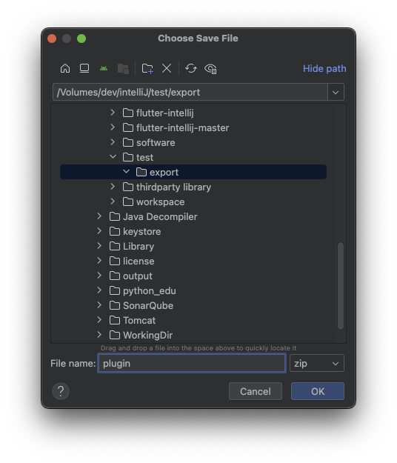Click the module directory icon
The height and width of the screenshot is (463, 397).
tap(123, 69)
